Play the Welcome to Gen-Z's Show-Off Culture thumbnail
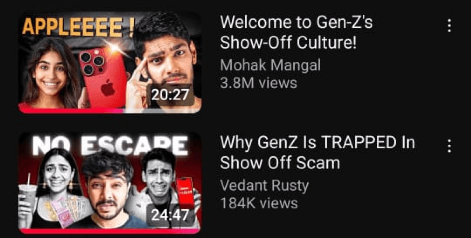 110,63
